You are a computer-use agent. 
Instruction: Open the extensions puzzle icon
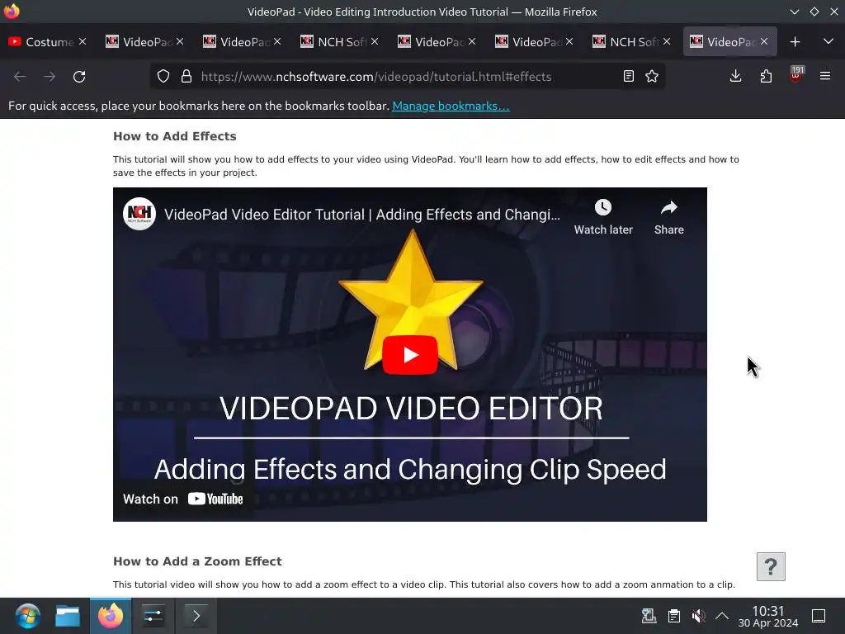[x=766, y=76]
